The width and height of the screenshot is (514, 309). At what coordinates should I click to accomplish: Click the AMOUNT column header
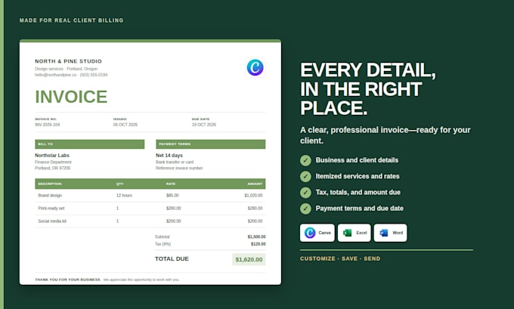coord(255,184)
